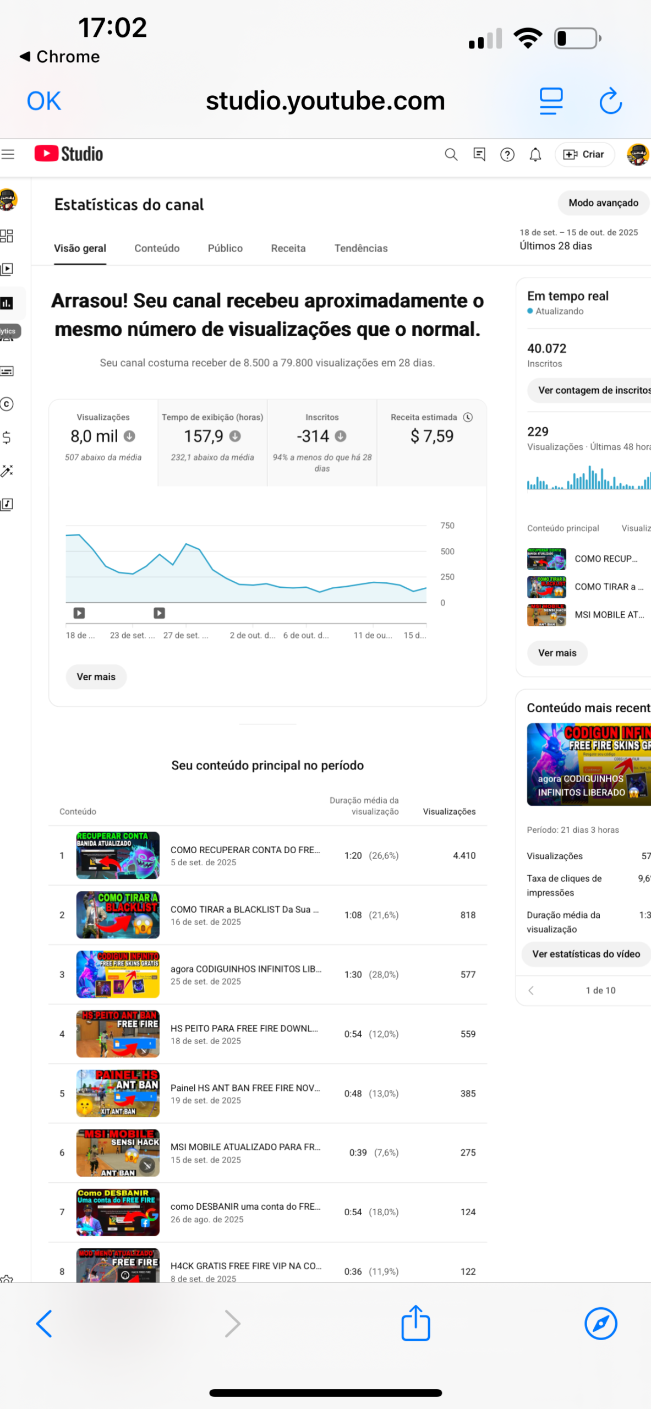This screenshot has width=651, height=1409.
Task: Open the Monetization dollar icon in sidebar
Action: 7,438
